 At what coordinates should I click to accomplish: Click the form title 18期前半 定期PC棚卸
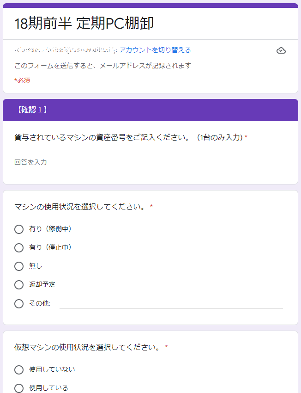[84, 24]
